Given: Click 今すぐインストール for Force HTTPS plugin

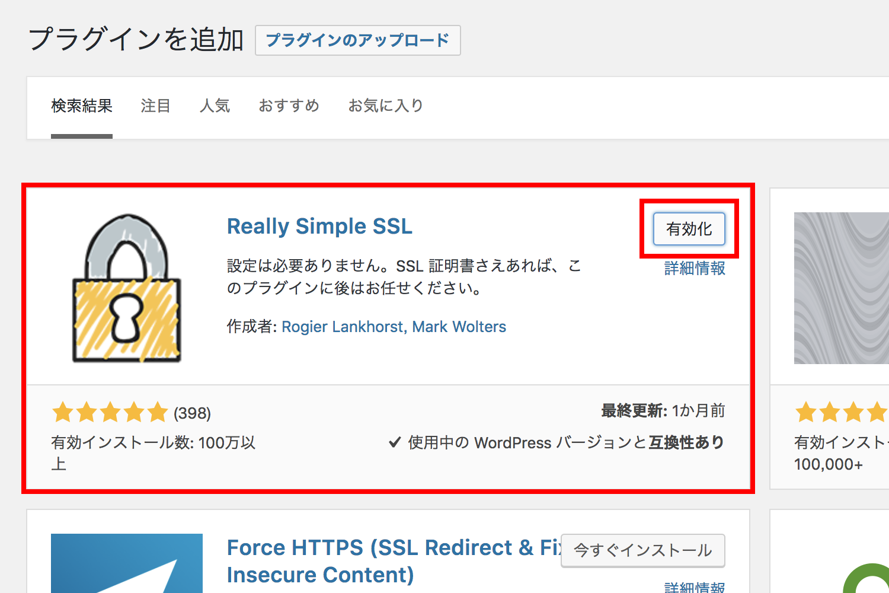Looking at the screenshot, I should (643, 550).
